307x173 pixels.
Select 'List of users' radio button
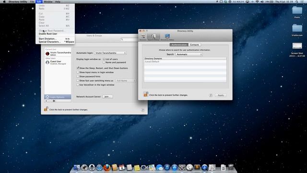point(104,59)
